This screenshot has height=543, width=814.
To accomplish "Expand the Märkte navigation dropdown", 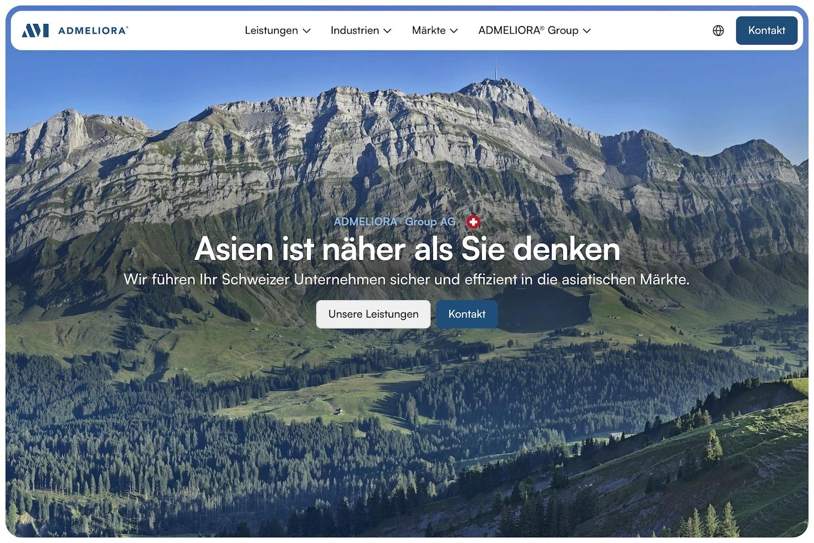I will (x=434, y=30).
